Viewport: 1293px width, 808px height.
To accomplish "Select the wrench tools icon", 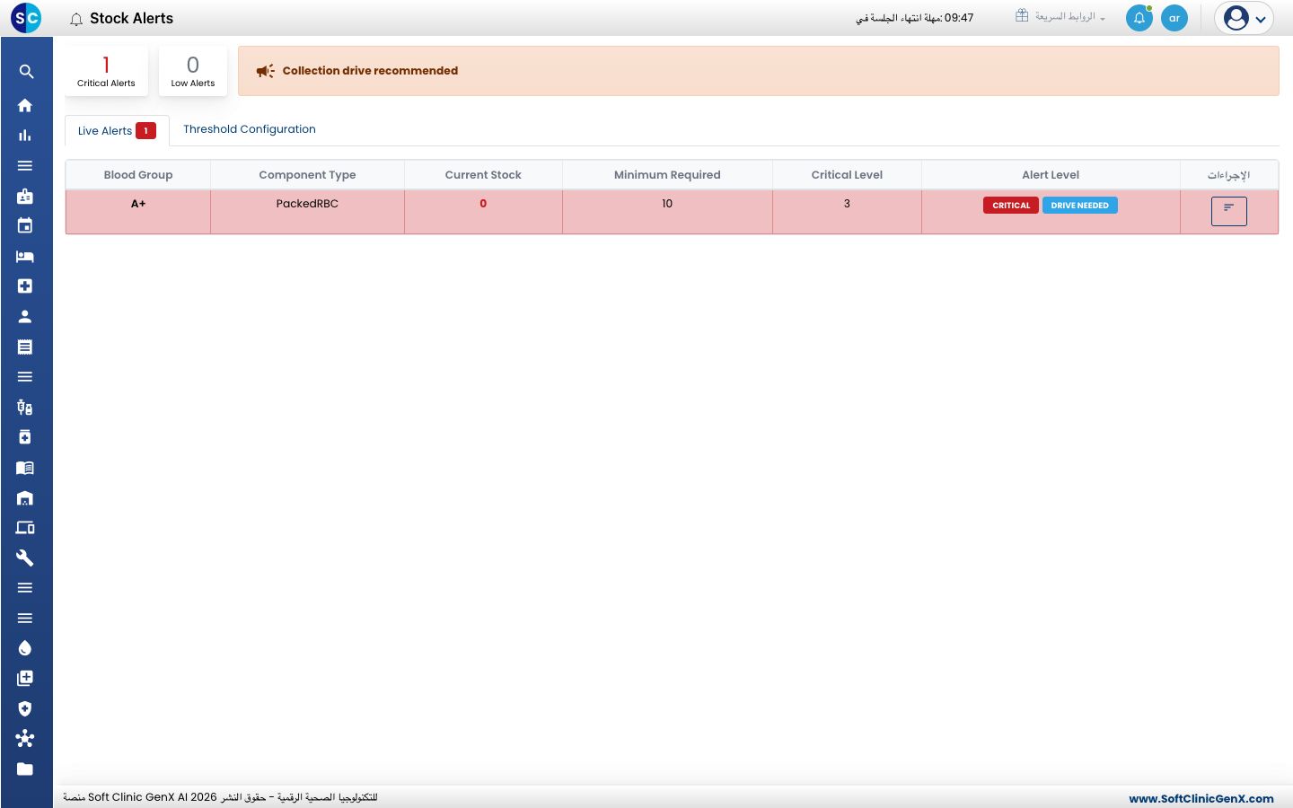I will pos(25,558).
